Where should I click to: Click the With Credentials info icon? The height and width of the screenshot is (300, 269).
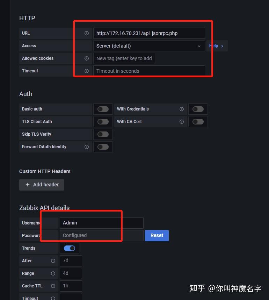pyautogui.click(x=182, y=109)
